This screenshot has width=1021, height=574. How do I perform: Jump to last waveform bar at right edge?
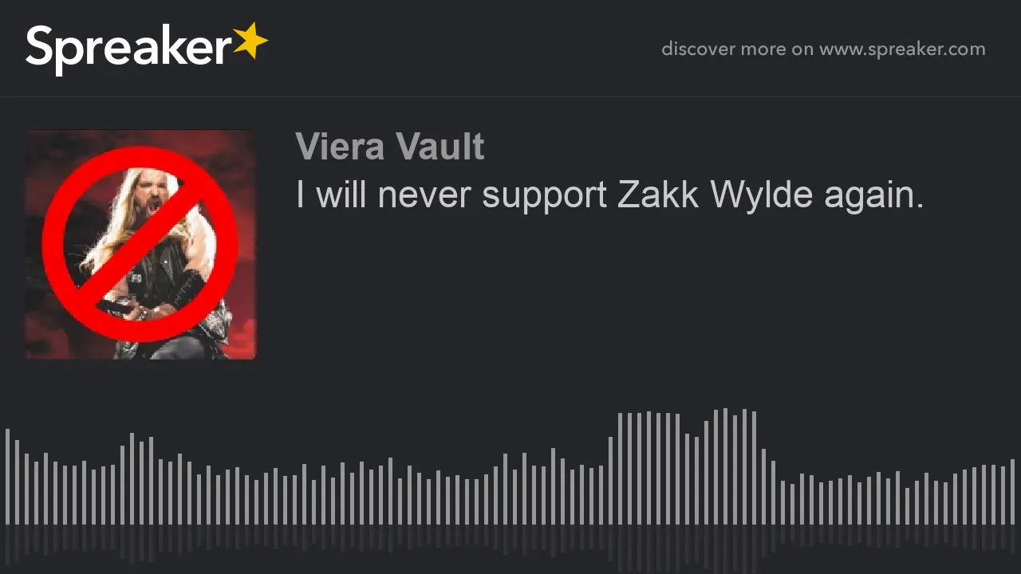pos(1012,492)
